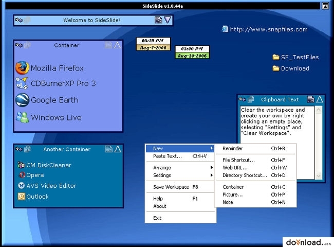
Task: Open the Download folder icon
Action: (276, 68)
